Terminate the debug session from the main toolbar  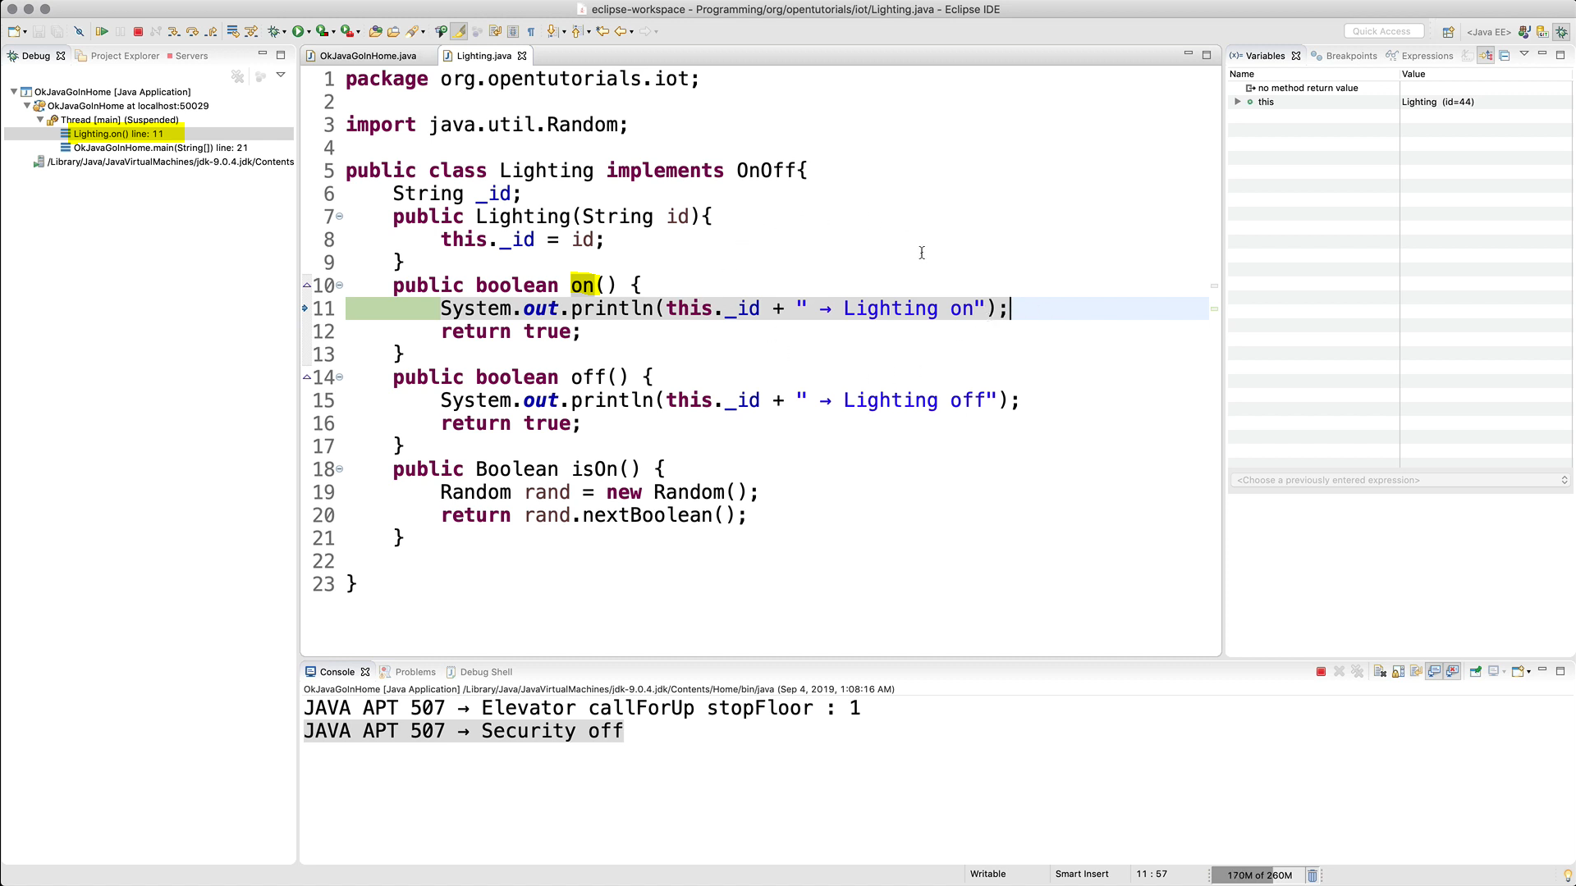click(x=138, y=32)
